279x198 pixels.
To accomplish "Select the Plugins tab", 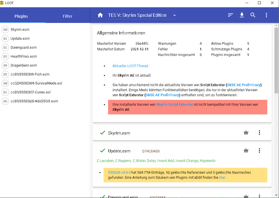I will 21,16.
